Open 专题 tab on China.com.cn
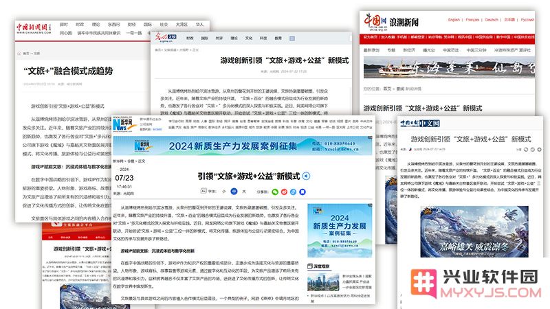550x309 pixels. 391,50
